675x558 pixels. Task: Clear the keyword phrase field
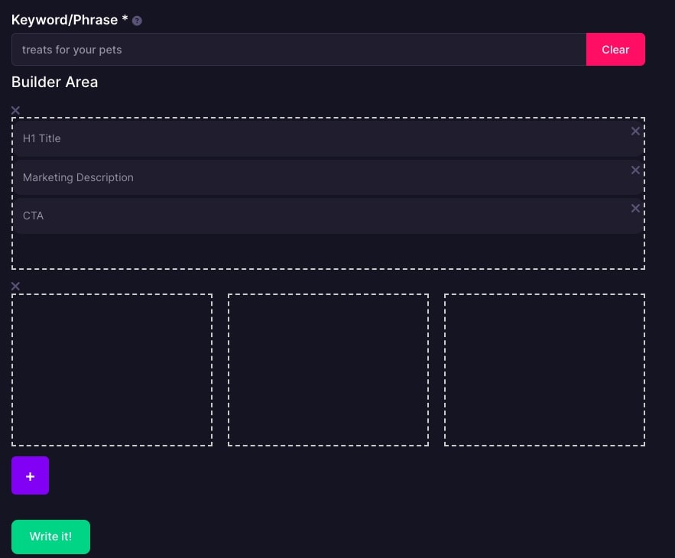click(615, 50)
